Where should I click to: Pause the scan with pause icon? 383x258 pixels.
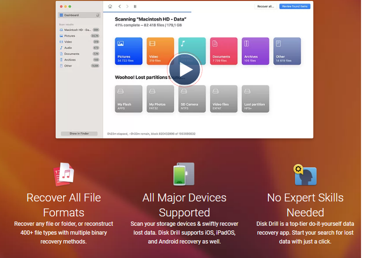pyautogui.click(x=135, y=7)
